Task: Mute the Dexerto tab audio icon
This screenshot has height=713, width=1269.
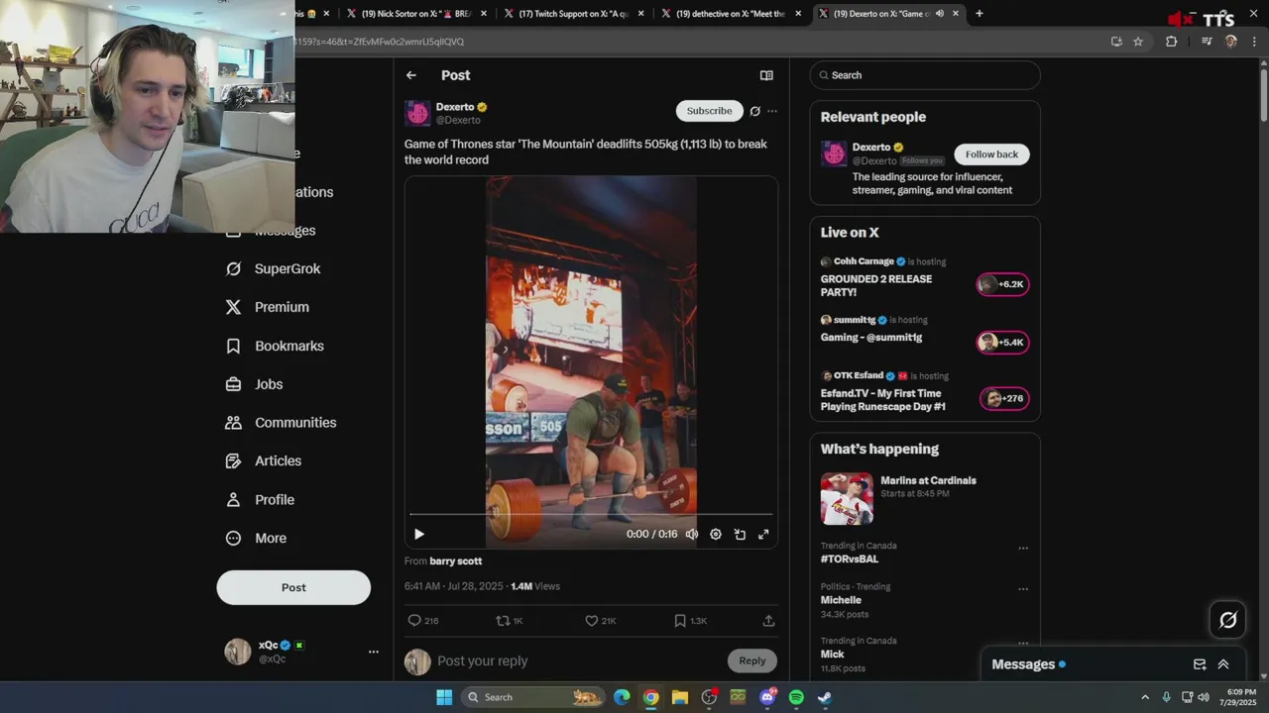Action: [940, 14]
